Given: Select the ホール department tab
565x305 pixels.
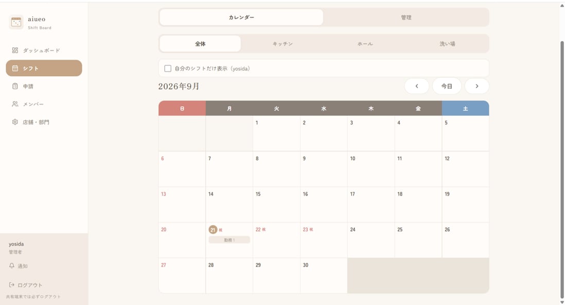Looking at the screenshot, I should coord(365,44).
